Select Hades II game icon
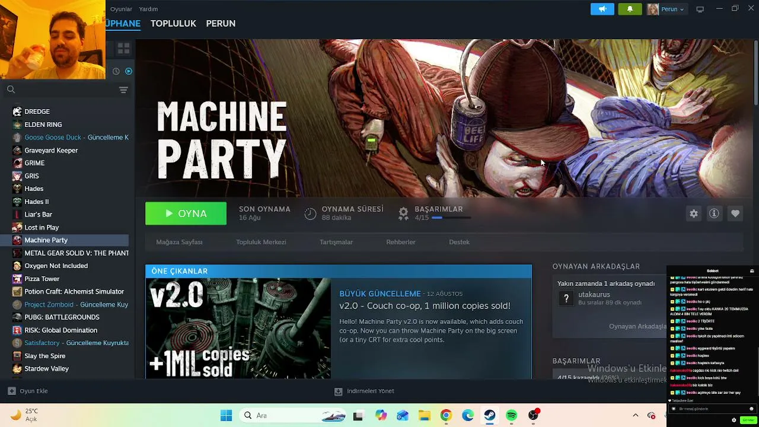 (17, 202)
